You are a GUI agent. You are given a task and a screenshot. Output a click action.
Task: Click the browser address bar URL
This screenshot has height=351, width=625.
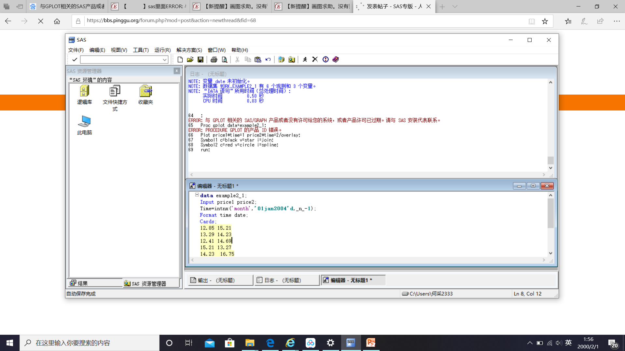tap(171, 20)
